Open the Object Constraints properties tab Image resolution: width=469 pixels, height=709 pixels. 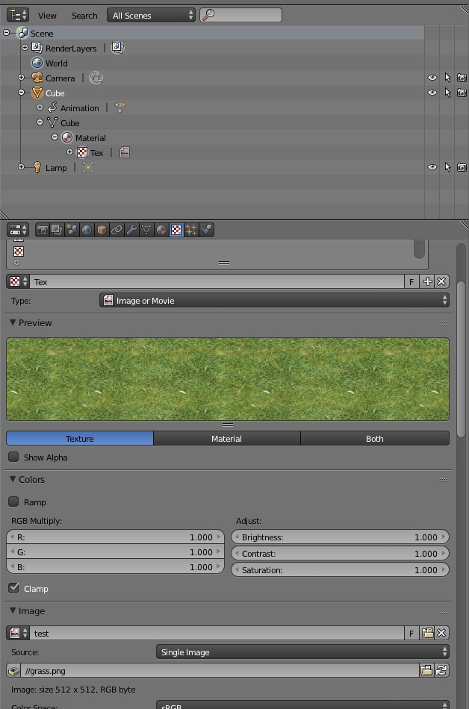tap(117, 230)
